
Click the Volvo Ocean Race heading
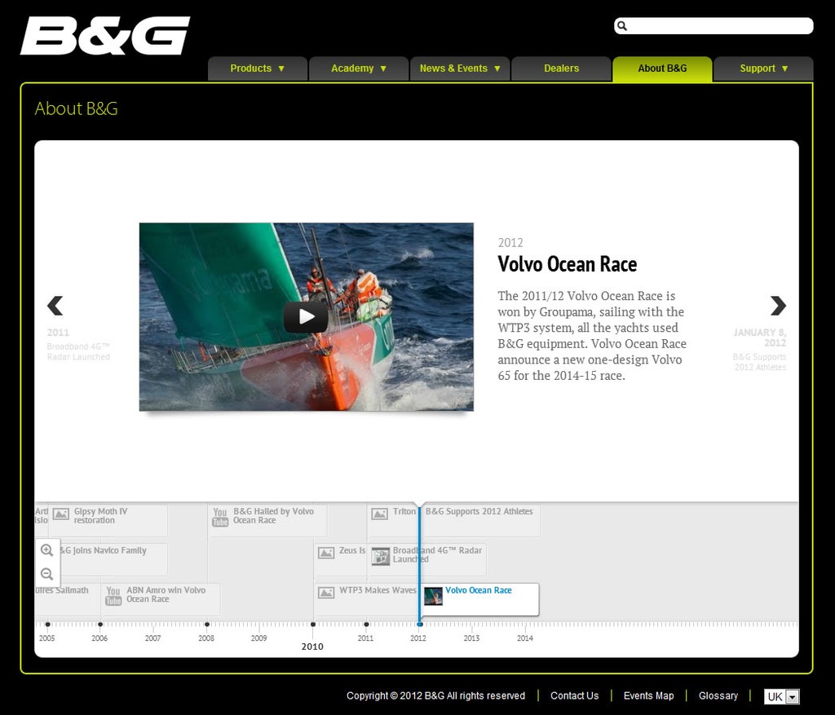568,264
